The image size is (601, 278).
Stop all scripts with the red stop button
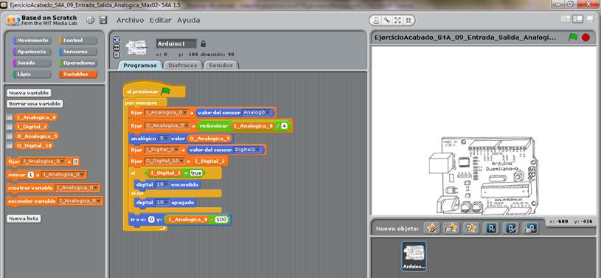click(x=586, y=37)
